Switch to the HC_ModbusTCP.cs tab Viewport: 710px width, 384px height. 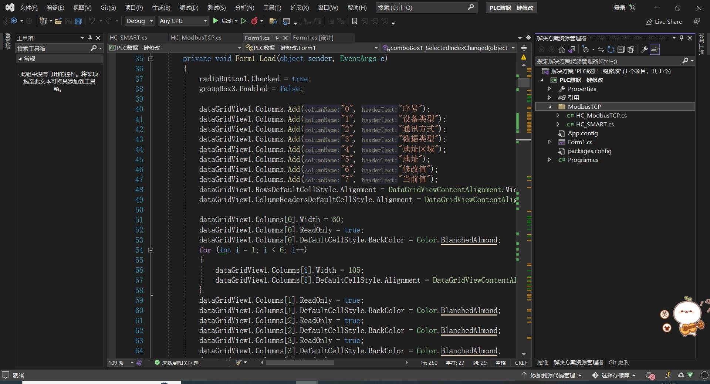pyautogui.click(x=196, y=37)
